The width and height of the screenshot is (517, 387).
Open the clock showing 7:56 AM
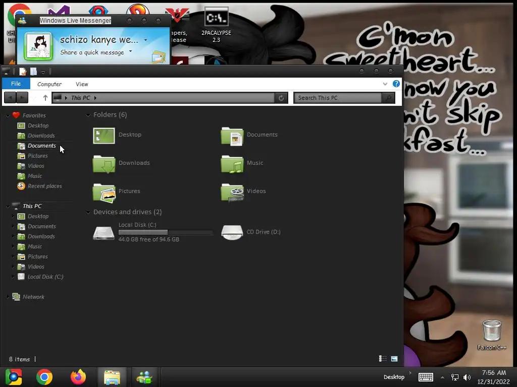pos(494,377)
